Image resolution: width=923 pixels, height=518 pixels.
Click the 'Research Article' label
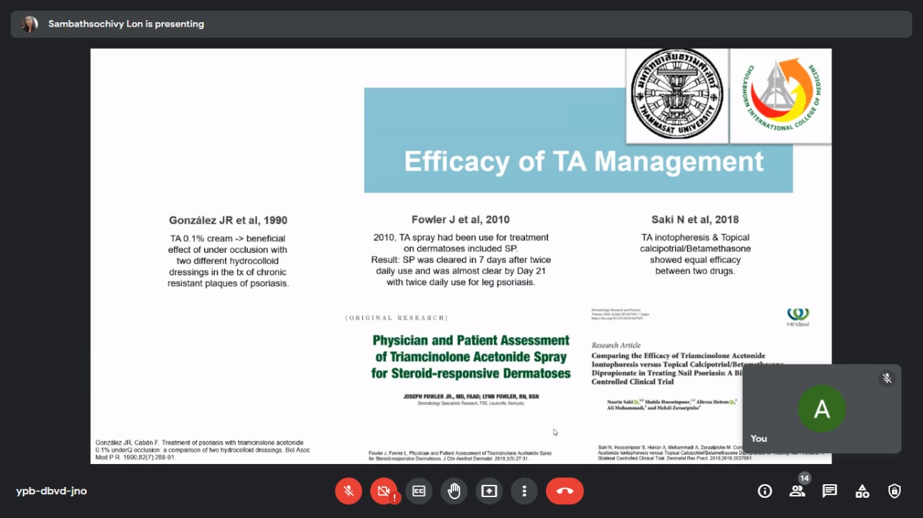616,345
